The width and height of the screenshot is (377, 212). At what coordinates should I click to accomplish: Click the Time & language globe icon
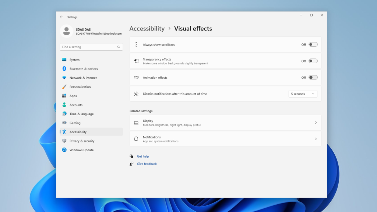(64, 114)
